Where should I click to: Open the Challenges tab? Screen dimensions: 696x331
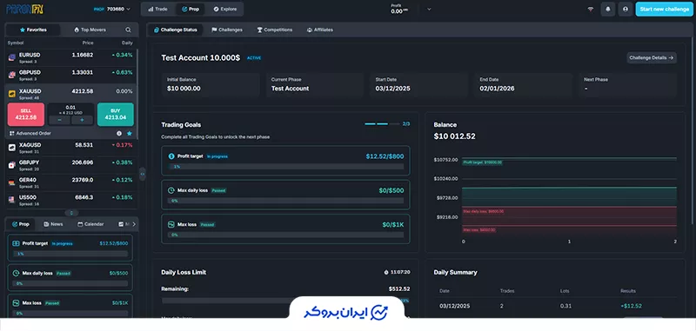pos(227,30)
